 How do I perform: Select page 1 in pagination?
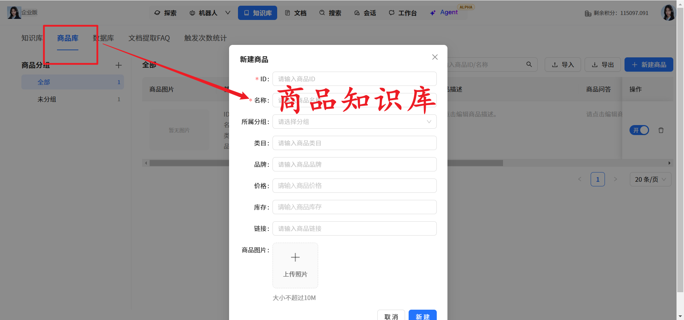pyautogui.click(x=597, y=179)
